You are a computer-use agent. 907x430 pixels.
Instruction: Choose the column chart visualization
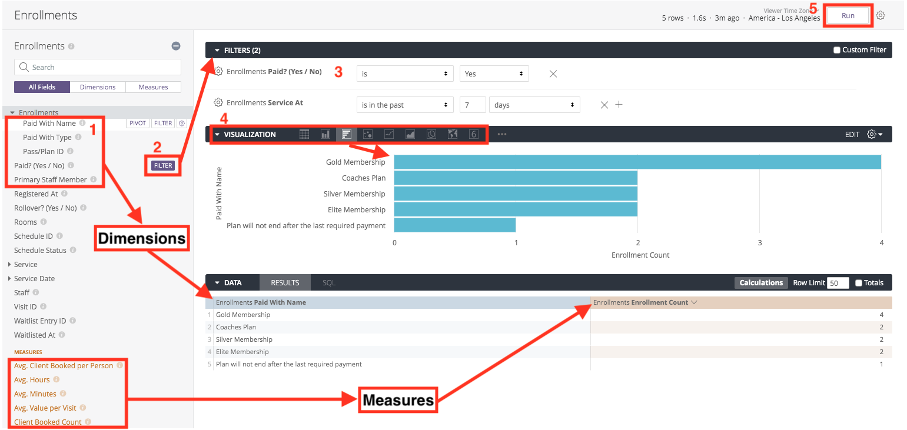(325, 134)
